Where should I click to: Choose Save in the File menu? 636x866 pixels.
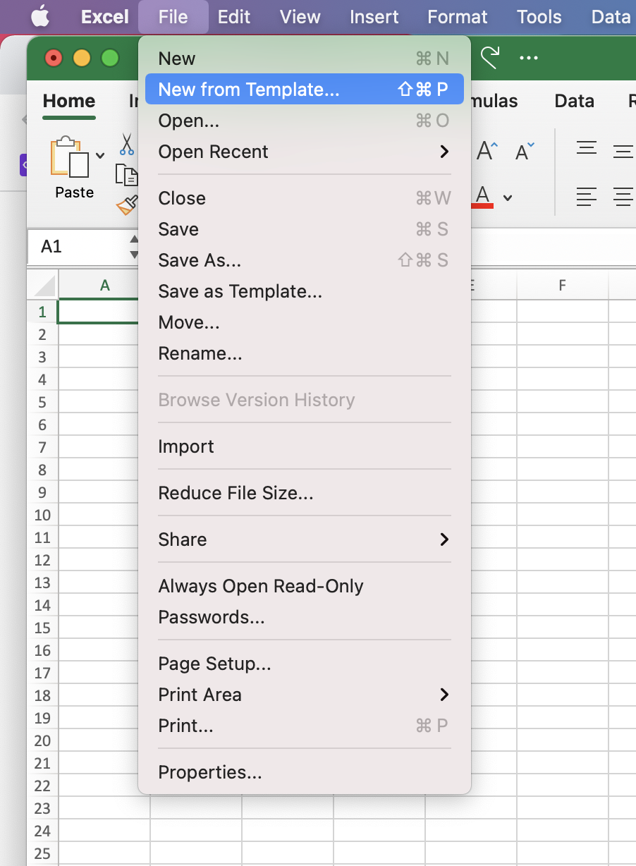point(305,229)
